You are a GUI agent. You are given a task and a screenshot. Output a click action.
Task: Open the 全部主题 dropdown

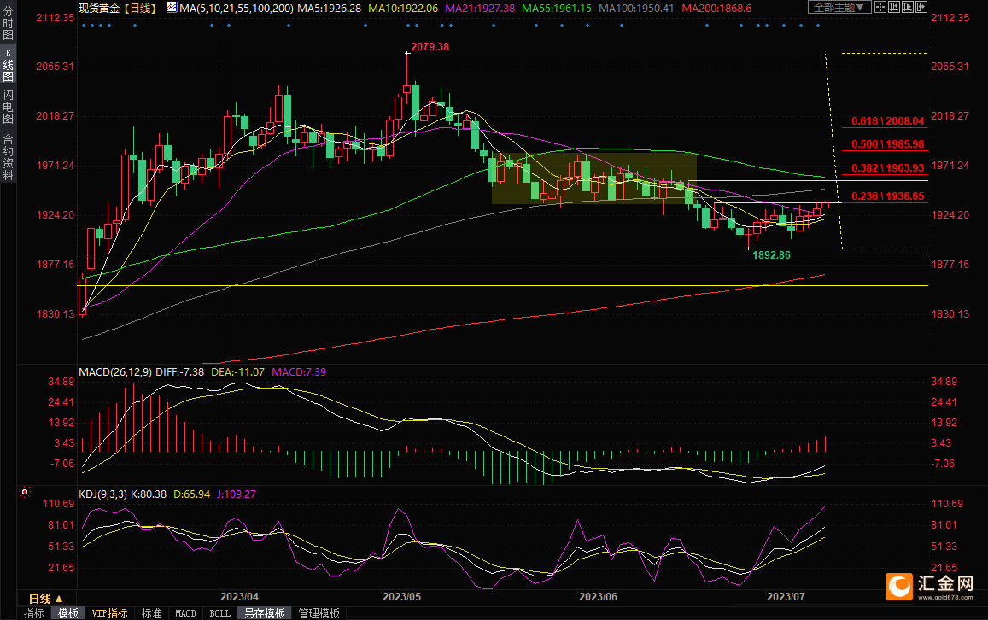(x=840, y=7)
